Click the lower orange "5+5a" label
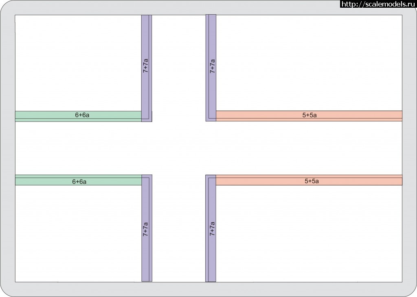417x297 pixels. [312, 181]
